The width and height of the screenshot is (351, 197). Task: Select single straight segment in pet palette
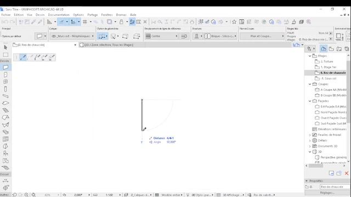click(x=23, y=57)
